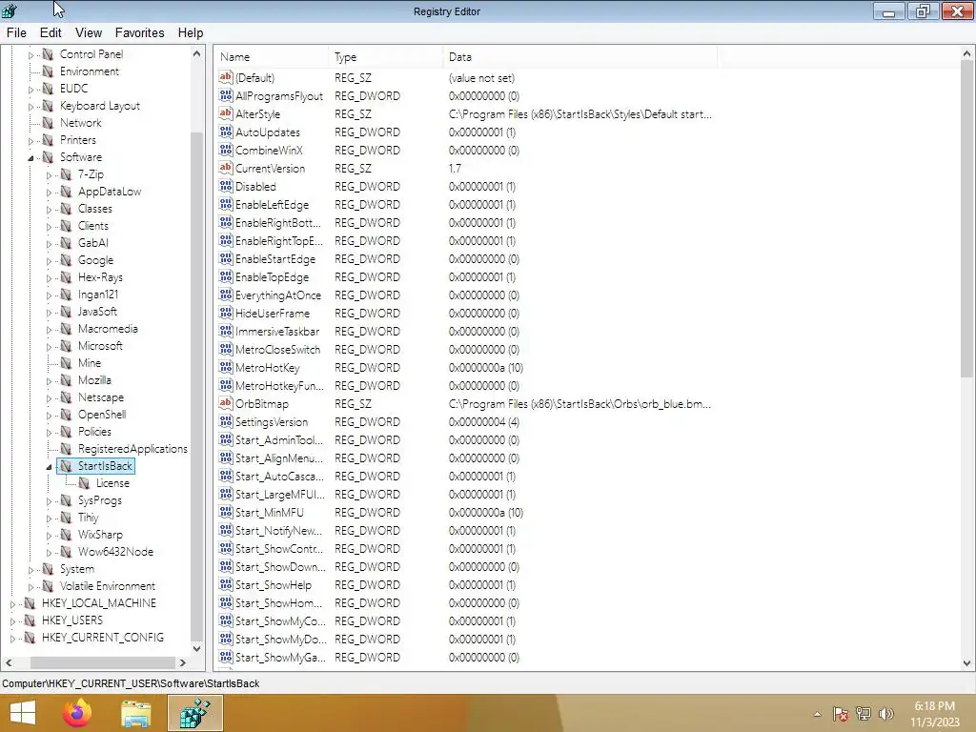Collapse the Software key
The image size is (976, 732).
click(30, 158)
